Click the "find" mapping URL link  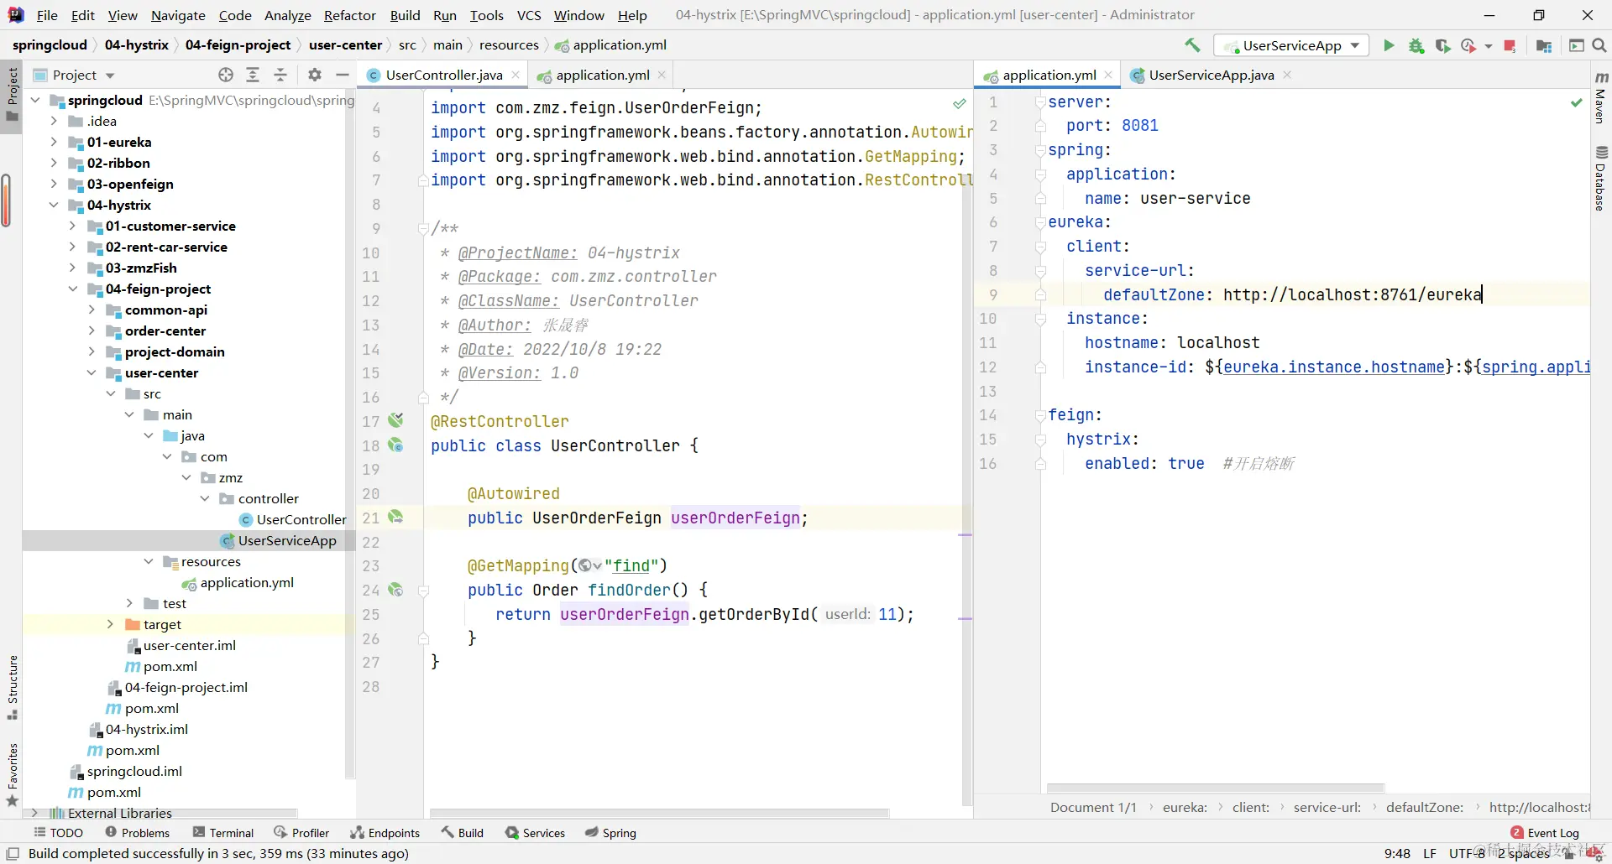pyautogui.click(x=631, y=566)
